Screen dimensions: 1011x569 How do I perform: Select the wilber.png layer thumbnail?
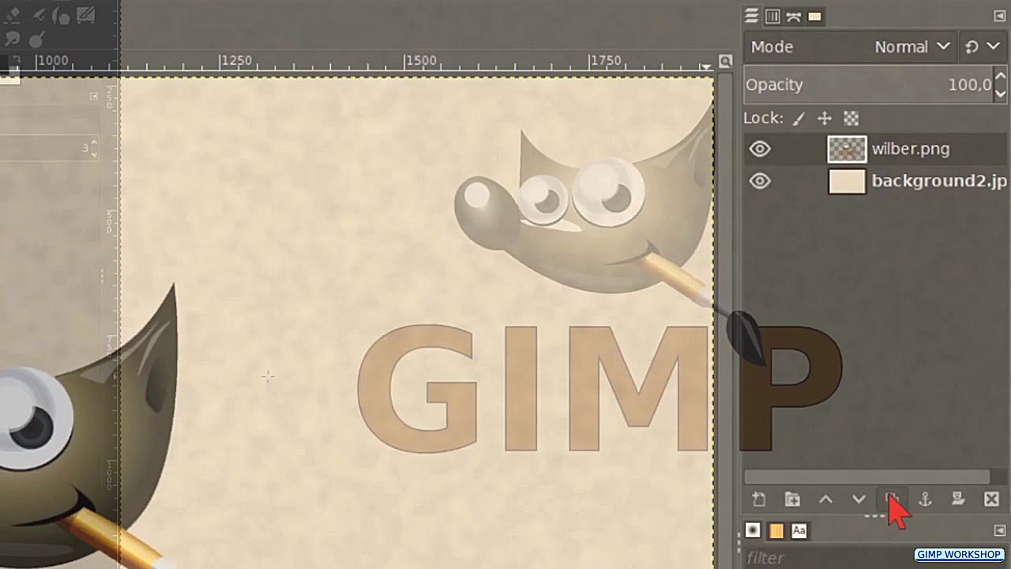point(847,149)
